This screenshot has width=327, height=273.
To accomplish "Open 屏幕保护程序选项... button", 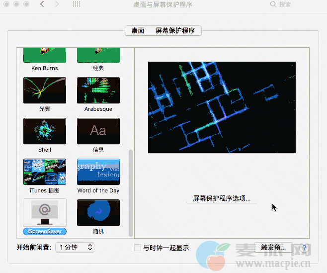I will pyautogui.click(x=222, y=198).
